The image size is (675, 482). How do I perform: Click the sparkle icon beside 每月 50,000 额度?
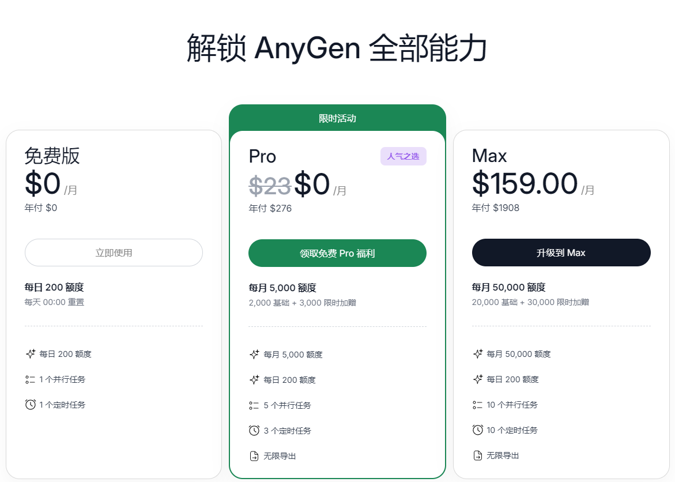click(477, 354)
